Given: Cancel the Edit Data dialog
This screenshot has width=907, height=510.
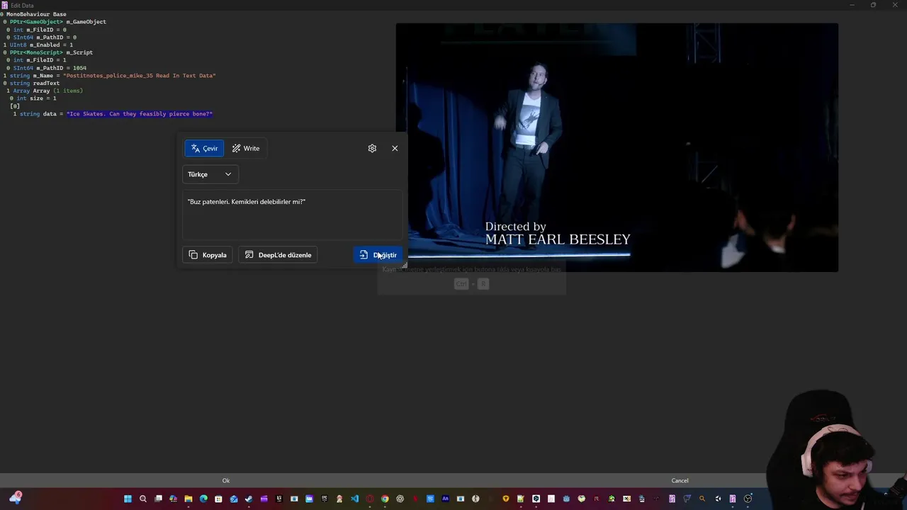Looking at the screenshot, I should tap(680, 480).
